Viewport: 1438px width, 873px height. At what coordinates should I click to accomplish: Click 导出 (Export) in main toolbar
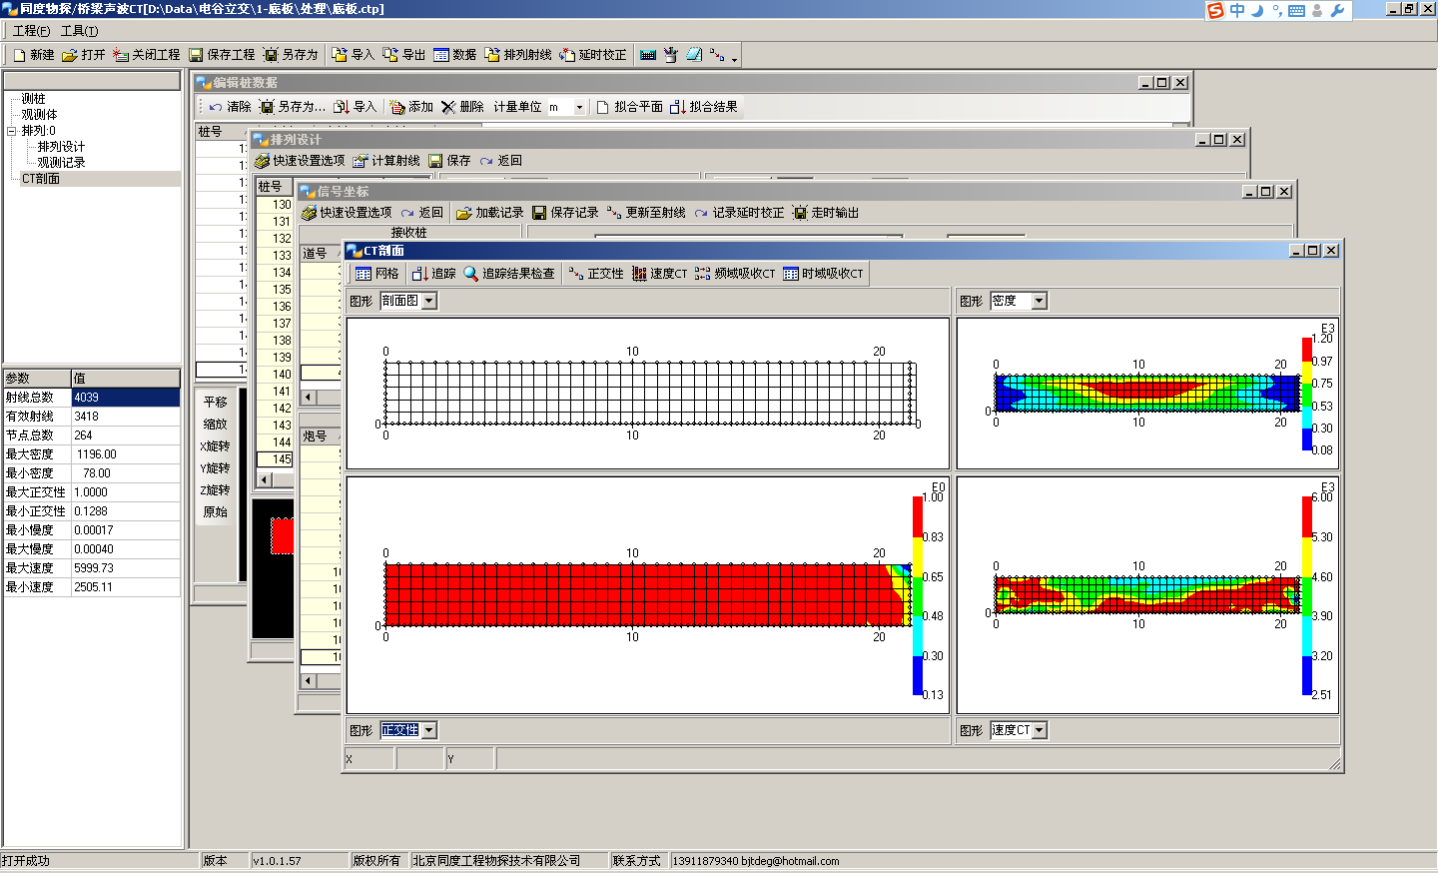pyautogui.click(x=403, y=55)
